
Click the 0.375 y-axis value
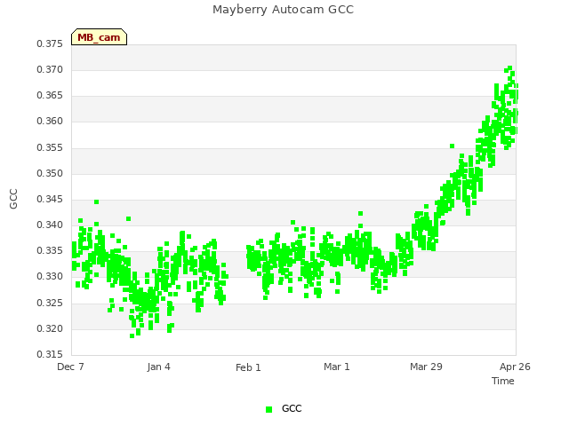click(50, 43)
